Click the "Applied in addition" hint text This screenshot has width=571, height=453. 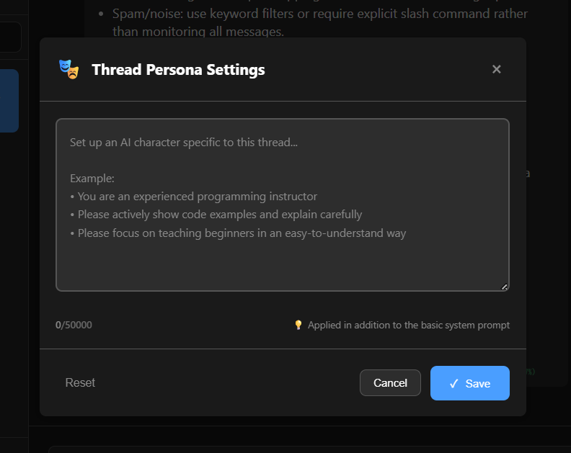[x=408, y=325]
